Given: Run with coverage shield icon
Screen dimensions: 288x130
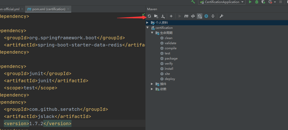Looking at the screenshot, I should click(263, 2).
